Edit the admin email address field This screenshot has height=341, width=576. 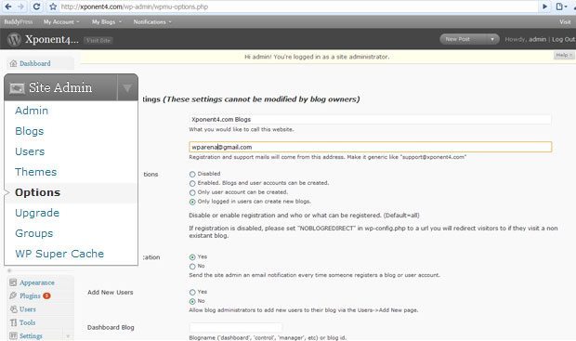(371, 147)
